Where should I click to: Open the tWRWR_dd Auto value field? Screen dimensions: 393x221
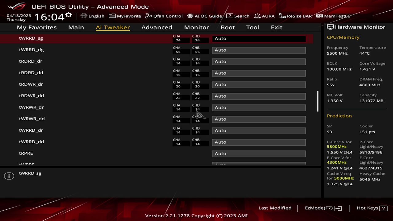tap(259, 119)
